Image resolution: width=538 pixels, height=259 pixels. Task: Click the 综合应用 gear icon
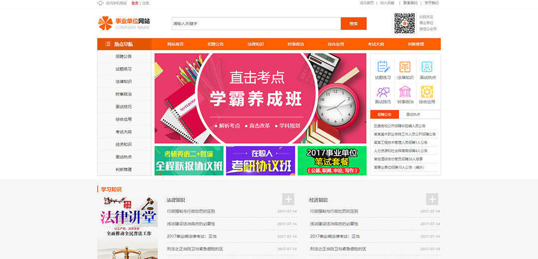tap(427, 92)
